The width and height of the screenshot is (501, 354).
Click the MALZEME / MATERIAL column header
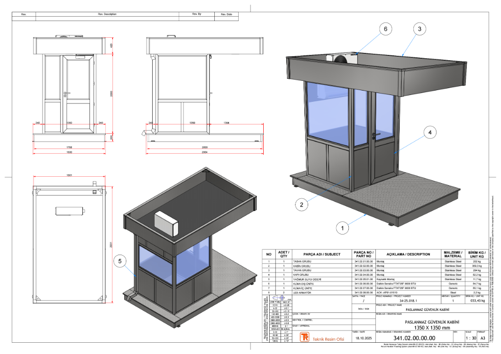(x=453, y=255)
